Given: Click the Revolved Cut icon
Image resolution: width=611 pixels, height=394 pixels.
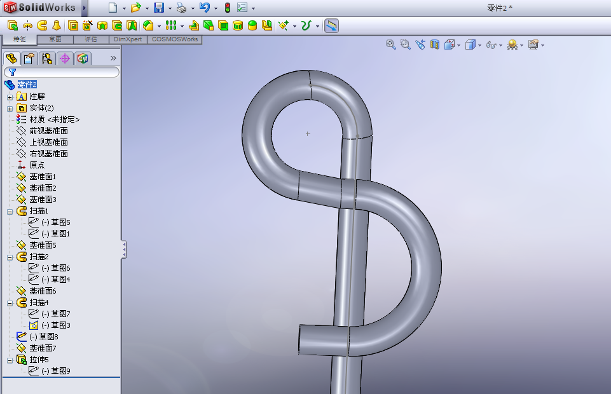Looking at the screenshot, I should point(102,25).
